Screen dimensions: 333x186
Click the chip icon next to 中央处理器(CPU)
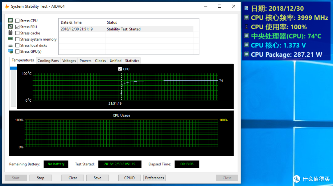[246, 36]
